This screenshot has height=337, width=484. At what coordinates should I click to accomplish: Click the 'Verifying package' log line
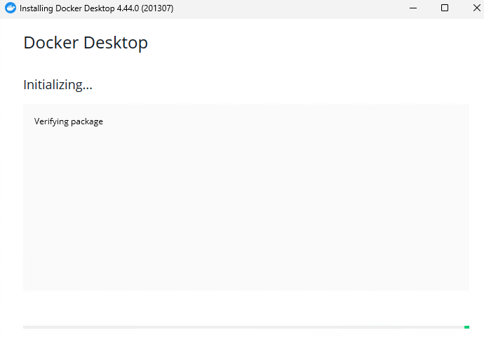click(69, 121)
